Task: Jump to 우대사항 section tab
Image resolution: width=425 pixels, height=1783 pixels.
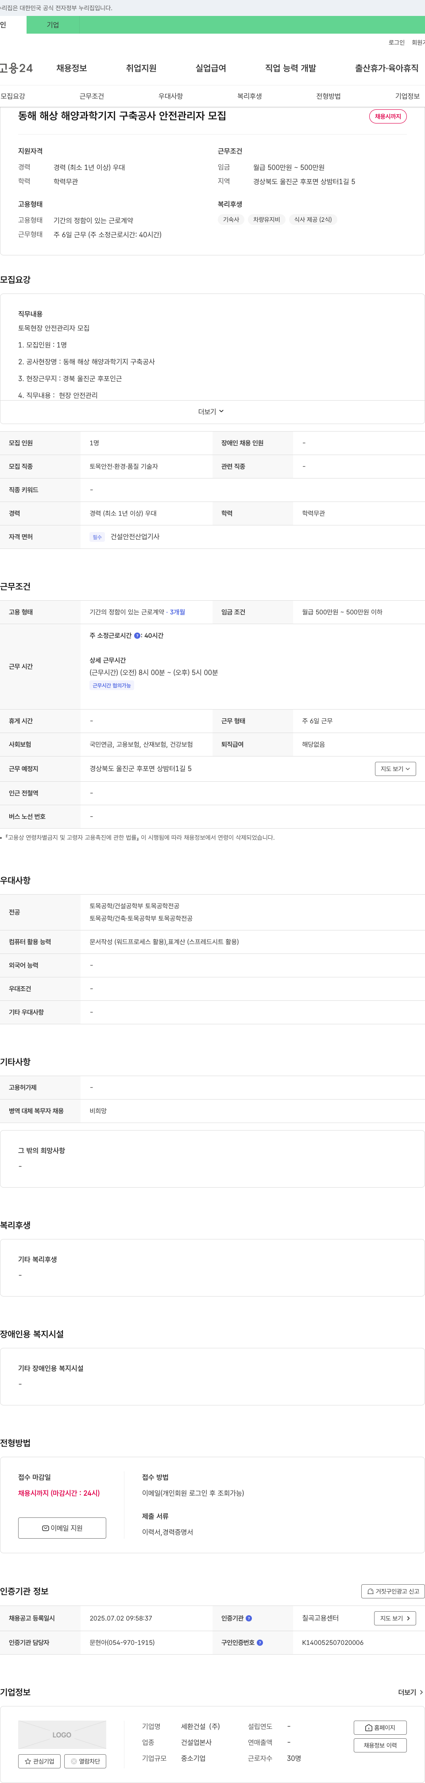Action: pos(170,96)
